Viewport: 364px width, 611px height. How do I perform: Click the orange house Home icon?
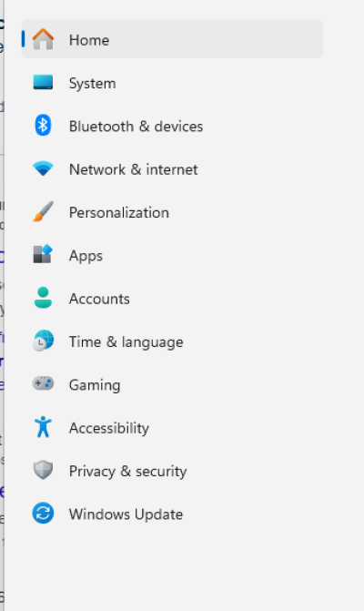pos(43,39)
